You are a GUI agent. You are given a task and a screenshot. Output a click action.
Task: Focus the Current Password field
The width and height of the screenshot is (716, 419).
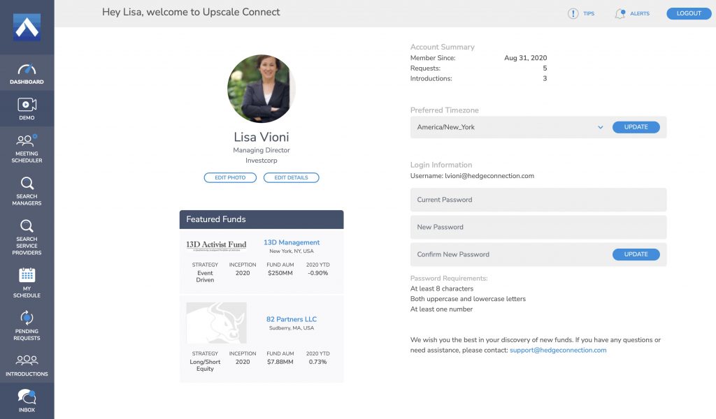pos(538,200)
